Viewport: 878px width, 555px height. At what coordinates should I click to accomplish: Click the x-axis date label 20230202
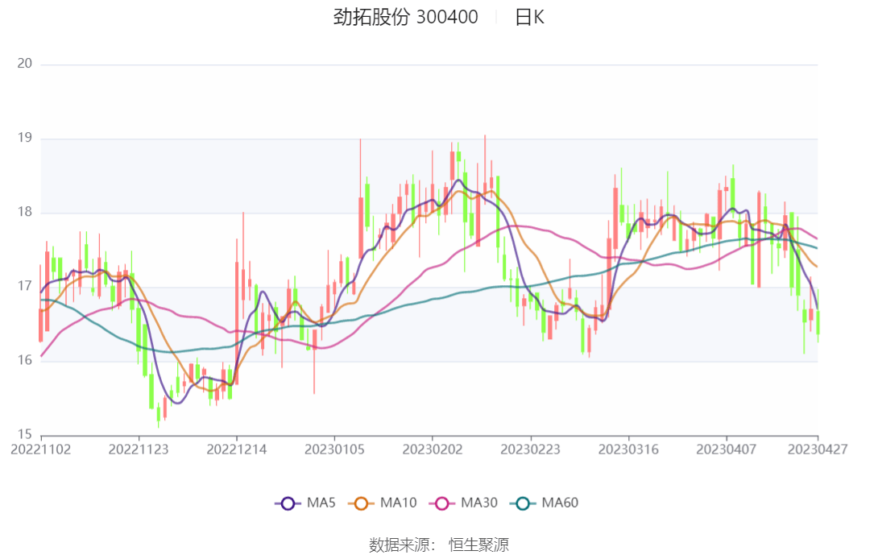pyautogui.click(x=433, y=449)
